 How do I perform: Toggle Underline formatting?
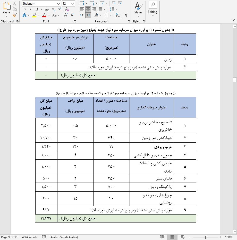tap(37, 9)
